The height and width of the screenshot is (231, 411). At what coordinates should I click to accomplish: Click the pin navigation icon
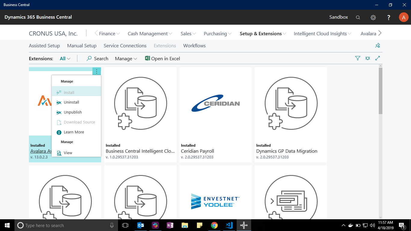[x=378, y=45]
